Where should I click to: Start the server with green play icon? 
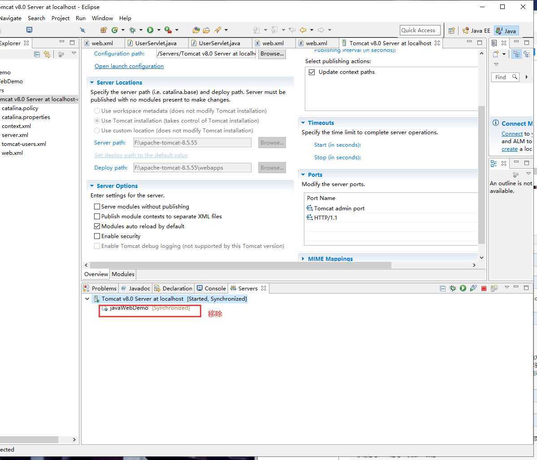click(463, 288)
